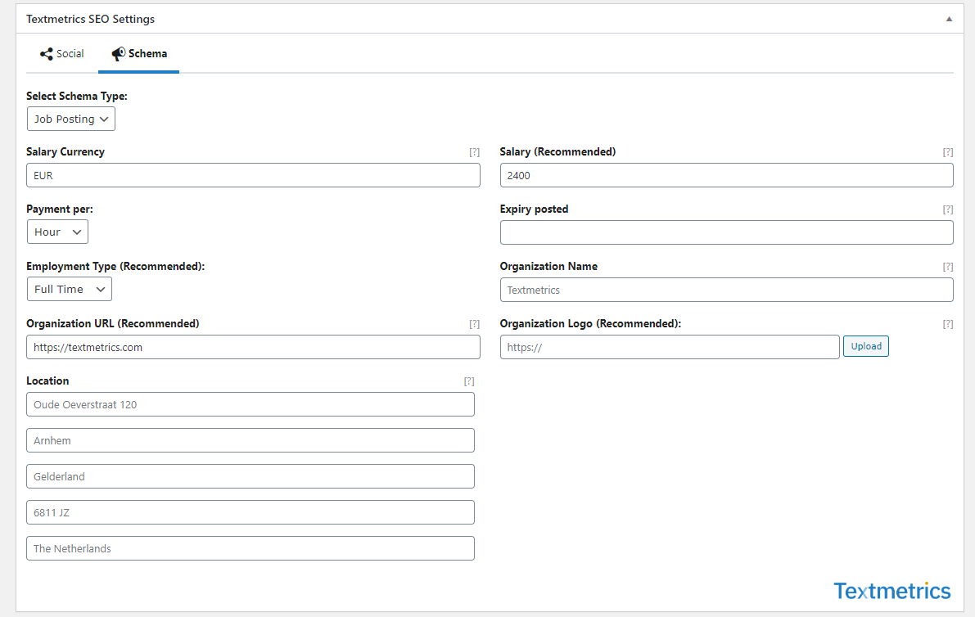Click the street address field Oude Oeverstraat 120

[250, 404]
